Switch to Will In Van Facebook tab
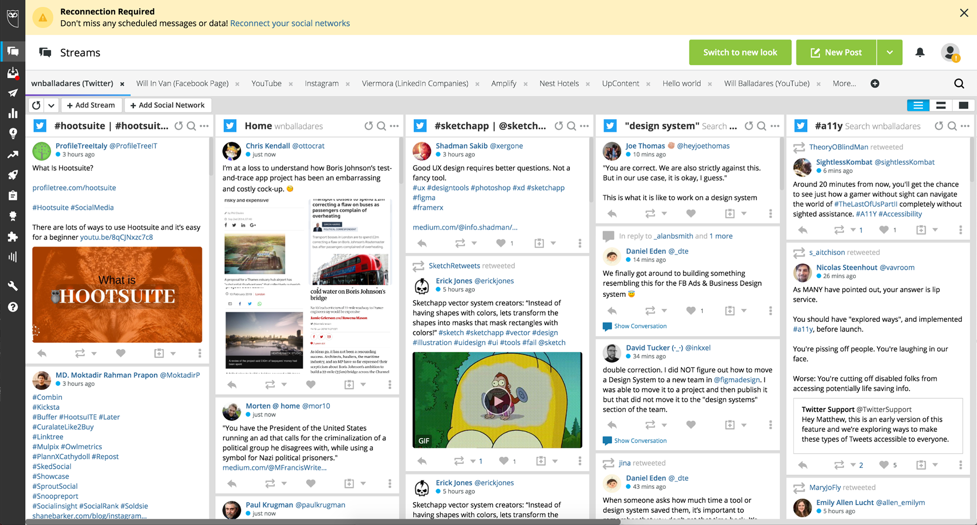This screenshot has width=977, height=525. pos(182,84)
